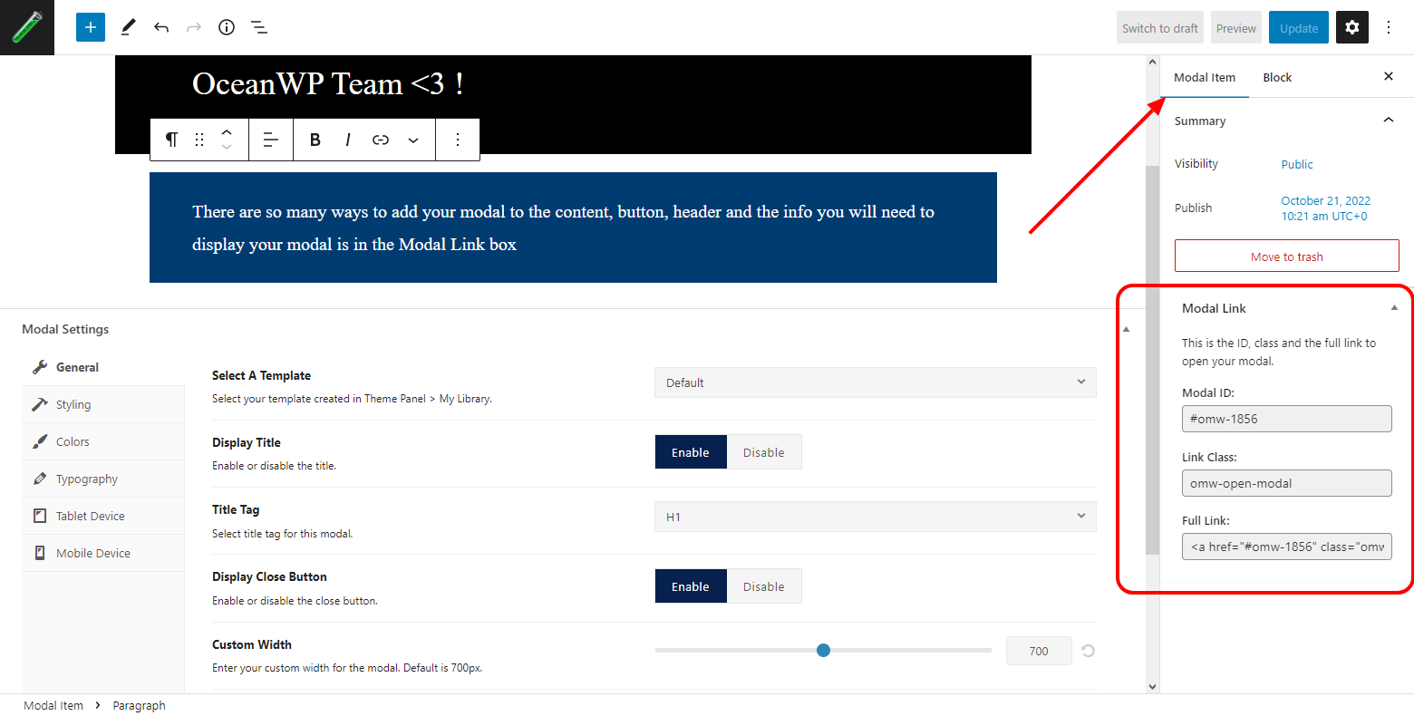1414x716 pixels.
Task: Enable the Display Title option
Action: [x=691, y=452]
